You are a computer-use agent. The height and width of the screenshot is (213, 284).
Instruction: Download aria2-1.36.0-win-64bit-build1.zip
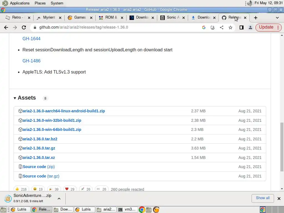coord(52,130)
